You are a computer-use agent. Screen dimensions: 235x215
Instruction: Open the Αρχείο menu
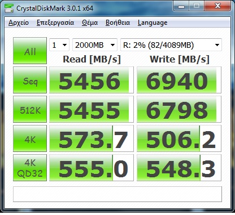(19, 23)
